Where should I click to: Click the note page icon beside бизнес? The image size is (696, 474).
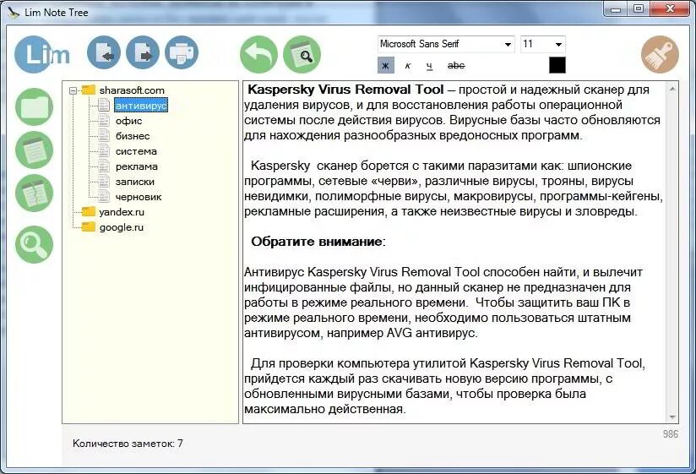tap(104, 135)
